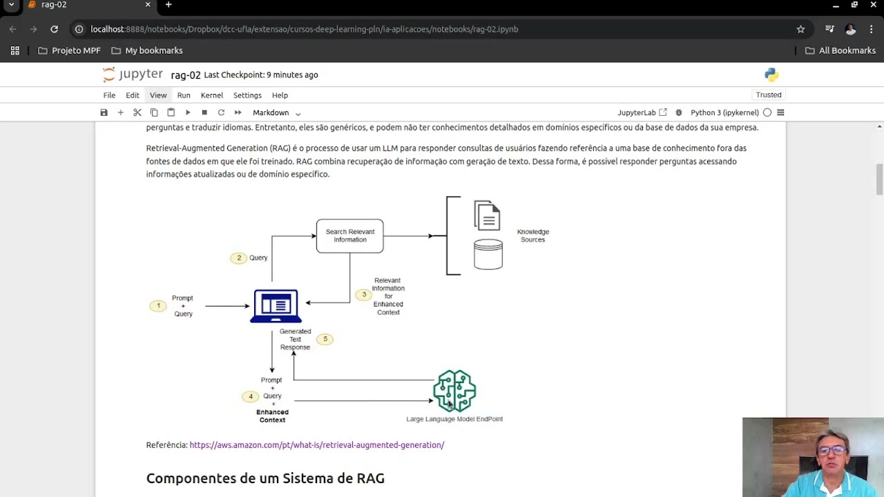The width and height of the screenshot is (884, 497).
Task: Restart the kernel with circular arrow icon
Action: (221, 113)
